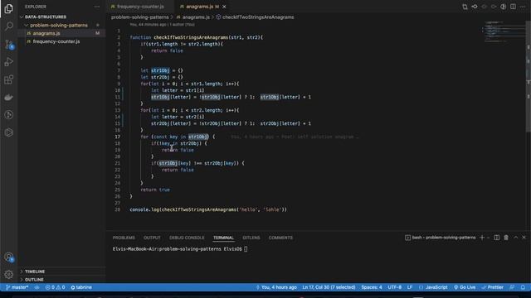
Task: Click inside the terminal prompt line
Action: click(180, 249)
